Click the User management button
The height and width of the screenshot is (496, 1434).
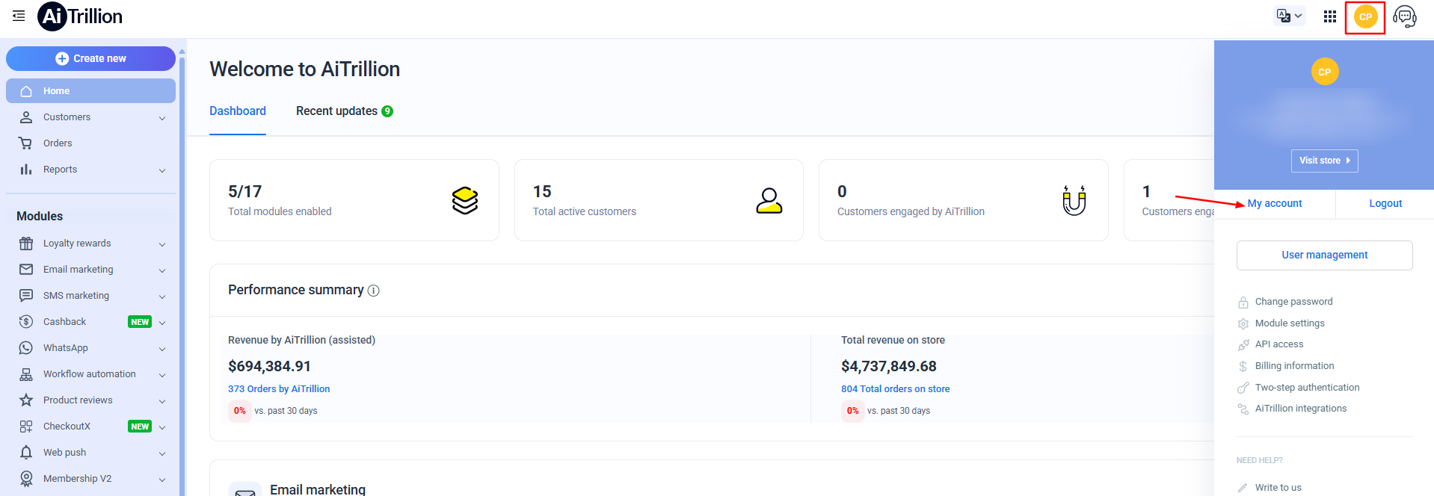[1324, 255]
